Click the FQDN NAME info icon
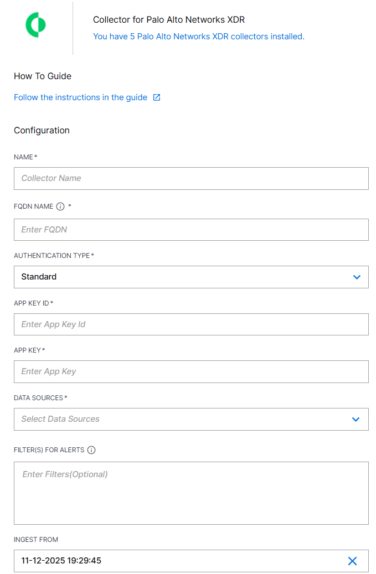Image resolution: width=376 pixels, height=574 pixels. tap(60, 206)
